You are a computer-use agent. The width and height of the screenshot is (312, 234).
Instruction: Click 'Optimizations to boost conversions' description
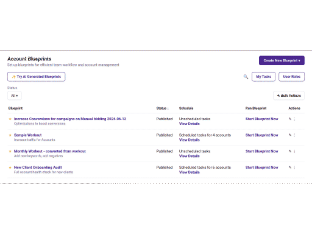coord(40,124)
